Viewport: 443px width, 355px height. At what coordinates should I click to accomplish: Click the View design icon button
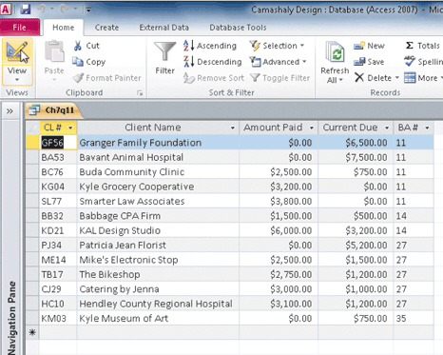tap(17, 51)
